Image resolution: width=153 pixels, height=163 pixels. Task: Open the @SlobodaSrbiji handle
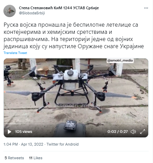coord(32,13)
